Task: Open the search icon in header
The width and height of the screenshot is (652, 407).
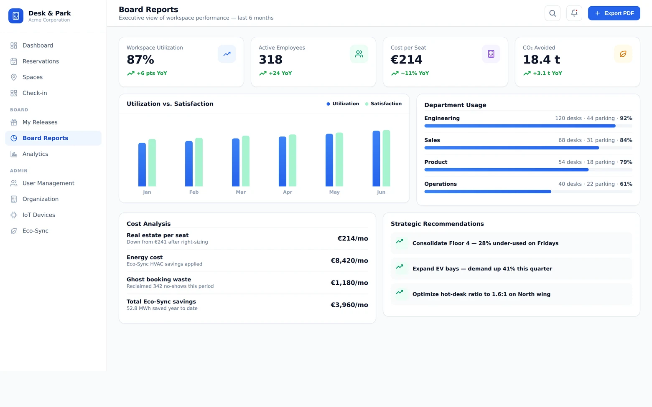Action: [x=552, y=13]
